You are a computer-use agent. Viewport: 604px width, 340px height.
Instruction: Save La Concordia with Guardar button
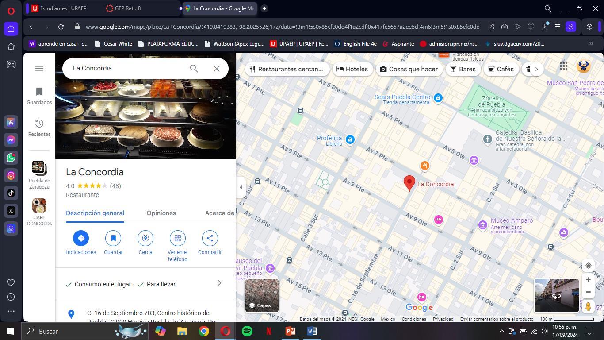point(113,243)
